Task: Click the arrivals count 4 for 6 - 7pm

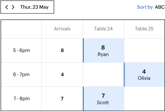Action: coord(62,74)
